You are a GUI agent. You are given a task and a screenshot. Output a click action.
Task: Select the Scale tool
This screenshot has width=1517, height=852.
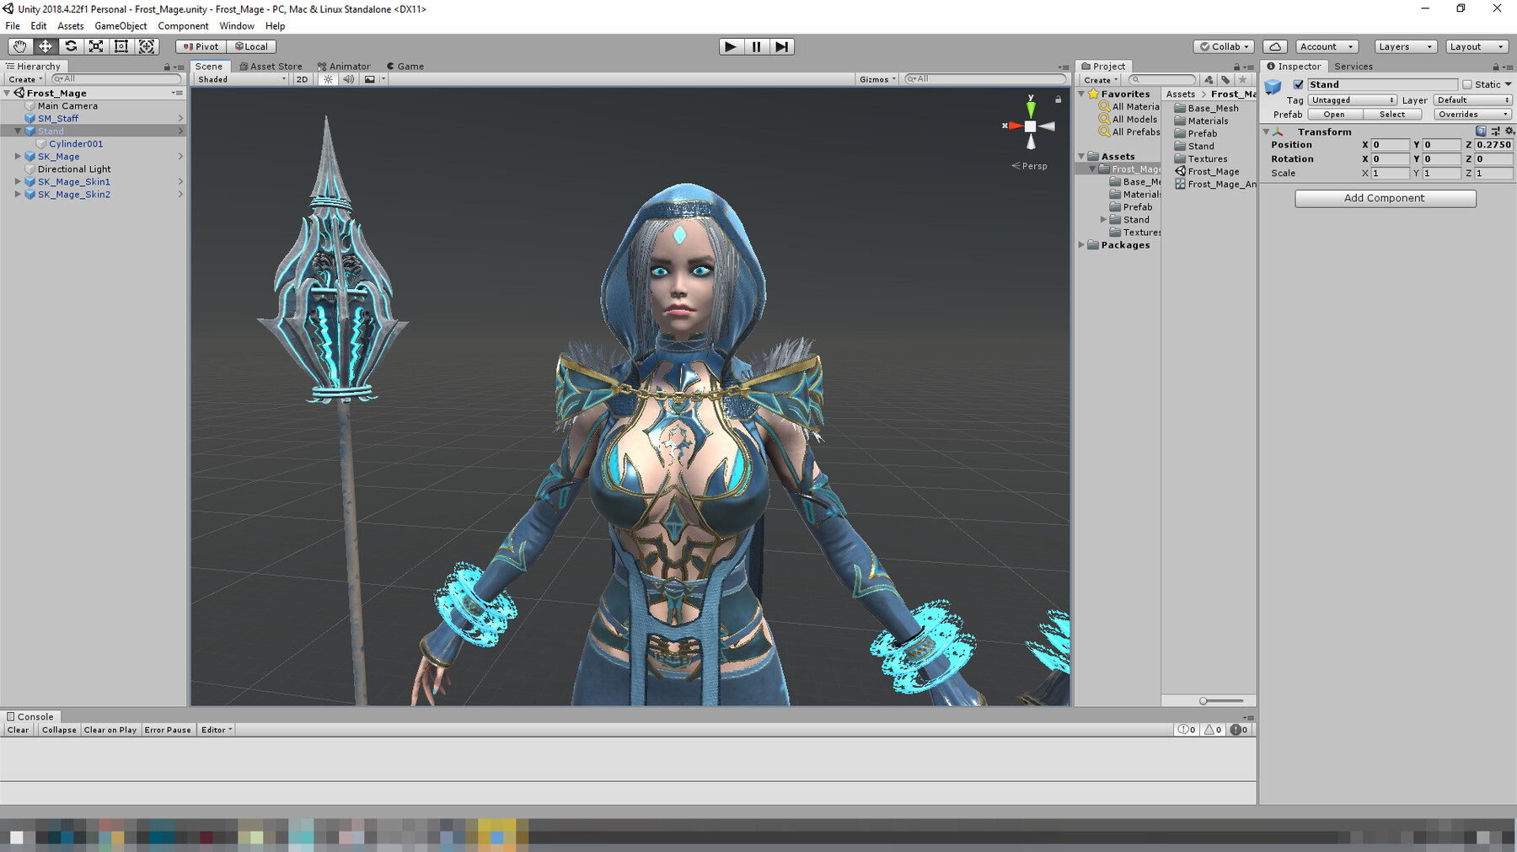click(x=96, y=46)
